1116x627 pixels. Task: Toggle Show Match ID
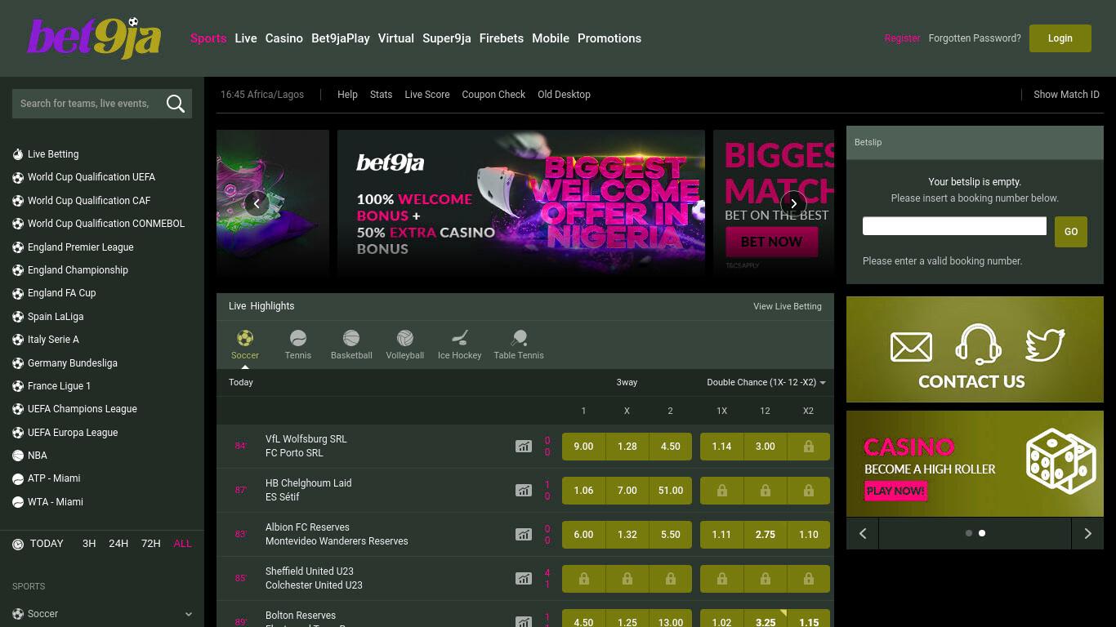(x=1066, y=95)
